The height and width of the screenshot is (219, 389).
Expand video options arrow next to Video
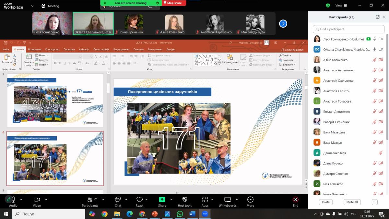pyautogui.click(x=46, y=200)
